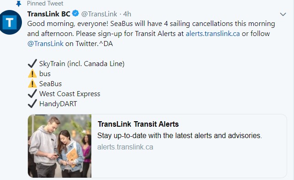Click the checkmark next to West Coast Express
Viewport: 294px width, 180px height.
[x=32, y=93]
